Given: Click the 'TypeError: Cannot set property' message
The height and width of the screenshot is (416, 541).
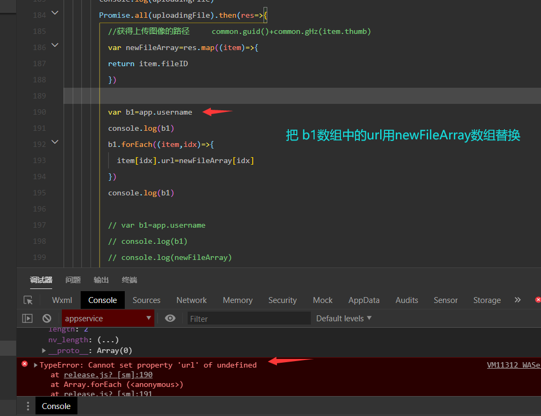Looking at the screenshot, I should (148, 365).
